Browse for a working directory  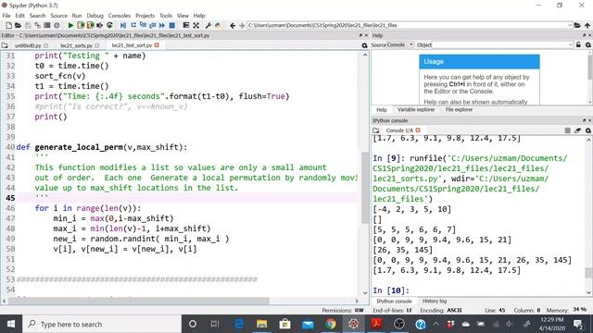tap(577, 25)
